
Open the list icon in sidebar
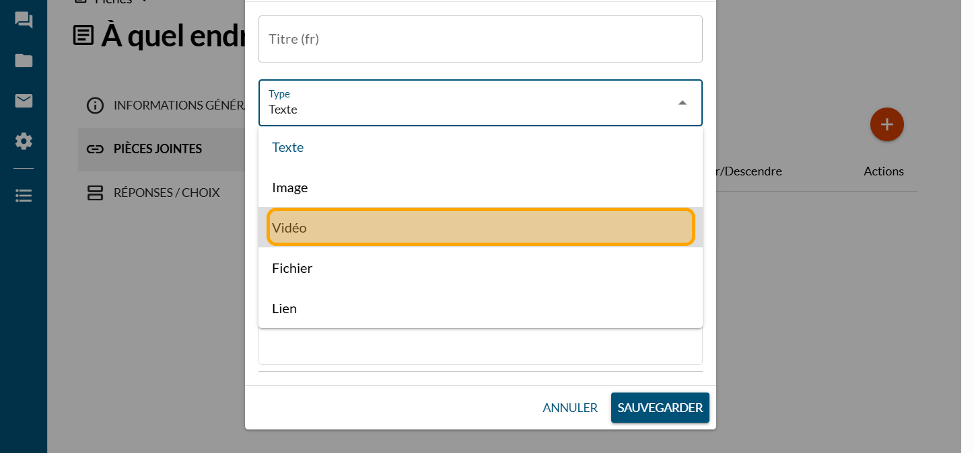click(24, 196)
